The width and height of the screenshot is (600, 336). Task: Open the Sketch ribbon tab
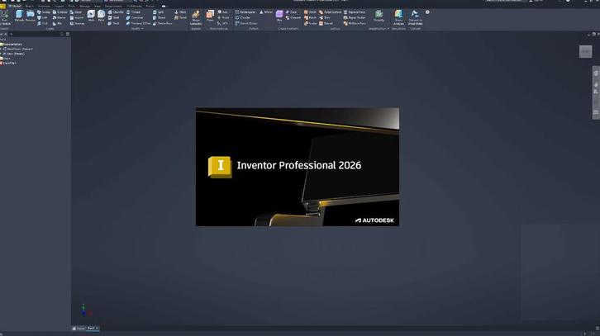(29, 6)
